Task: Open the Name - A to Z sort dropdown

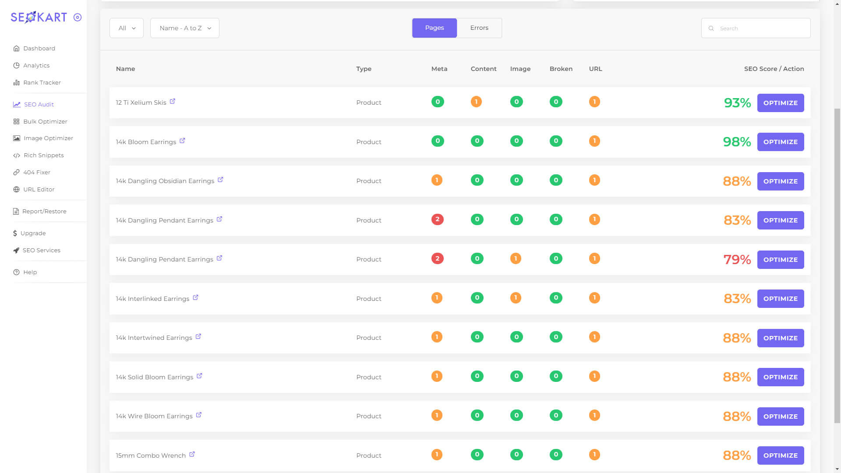Action: pos(185,28)
